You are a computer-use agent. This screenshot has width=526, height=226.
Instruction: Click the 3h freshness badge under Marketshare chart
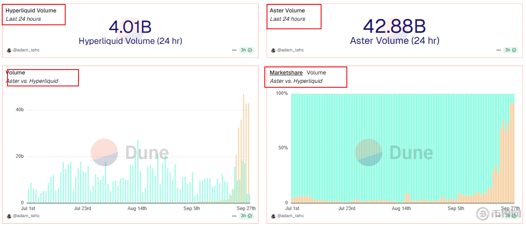click(510, 216)
